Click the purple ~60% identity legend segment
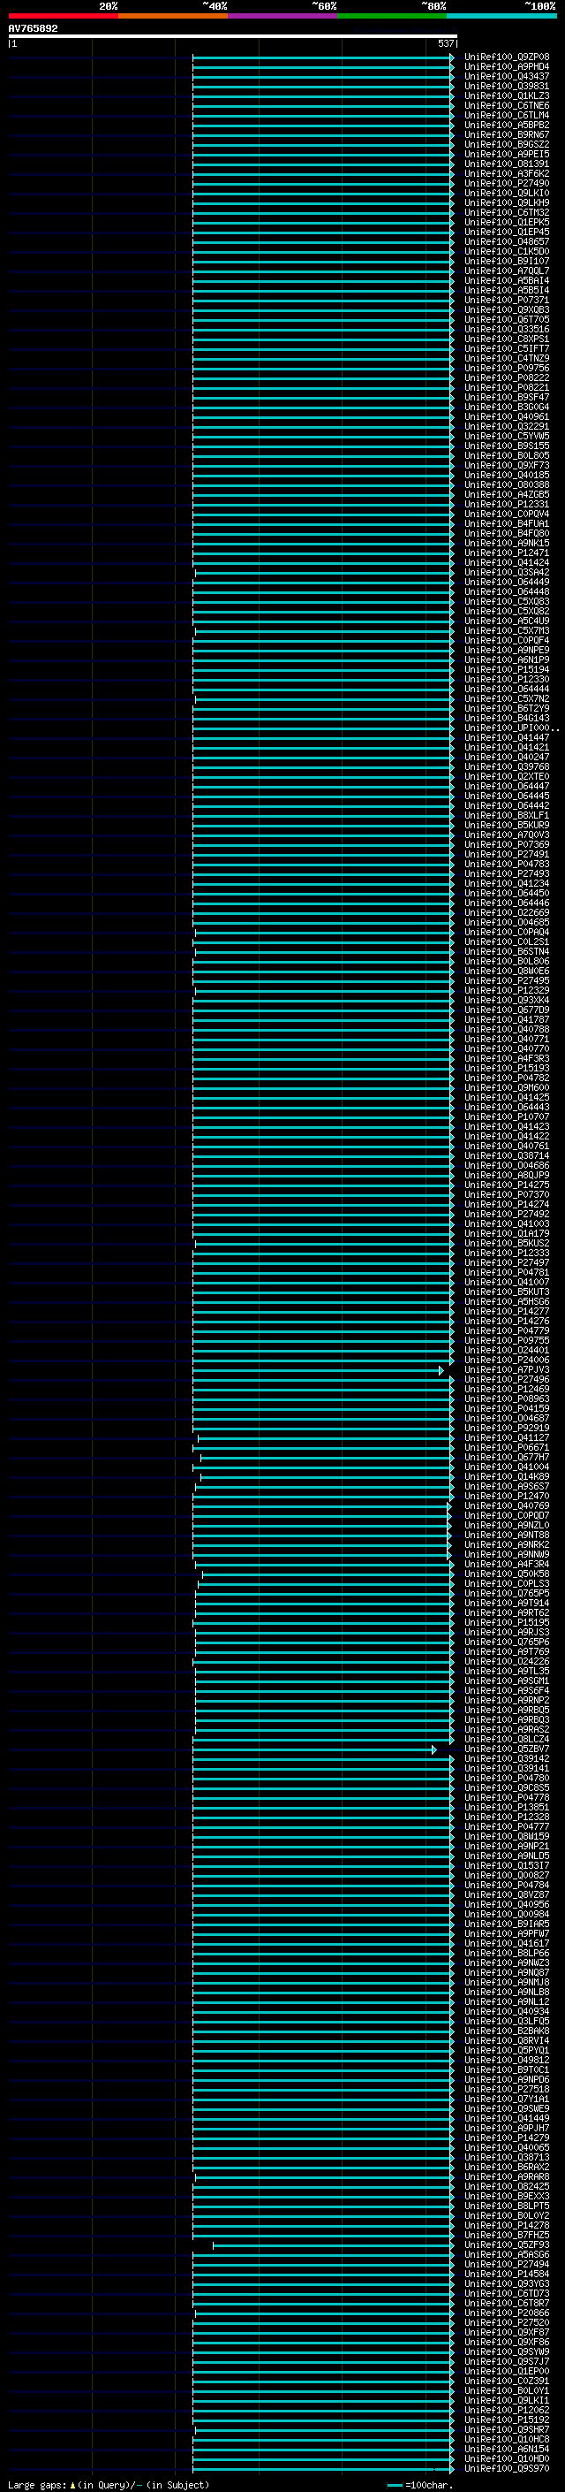This screenshot has height=2492, width=565. 282,16
